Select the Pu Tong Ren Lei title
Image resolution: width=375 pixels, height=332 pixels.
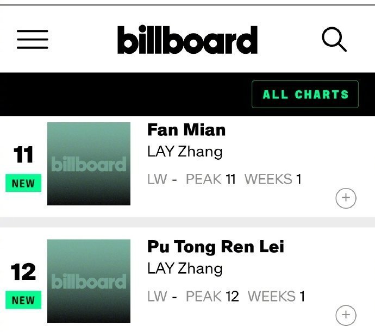point(216,247)
